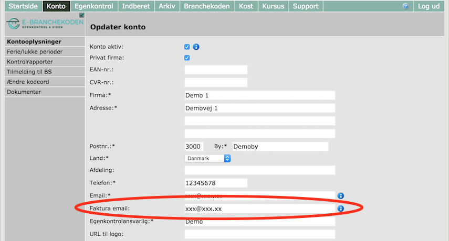Open the Egenkontrol menu

(94, 6)
